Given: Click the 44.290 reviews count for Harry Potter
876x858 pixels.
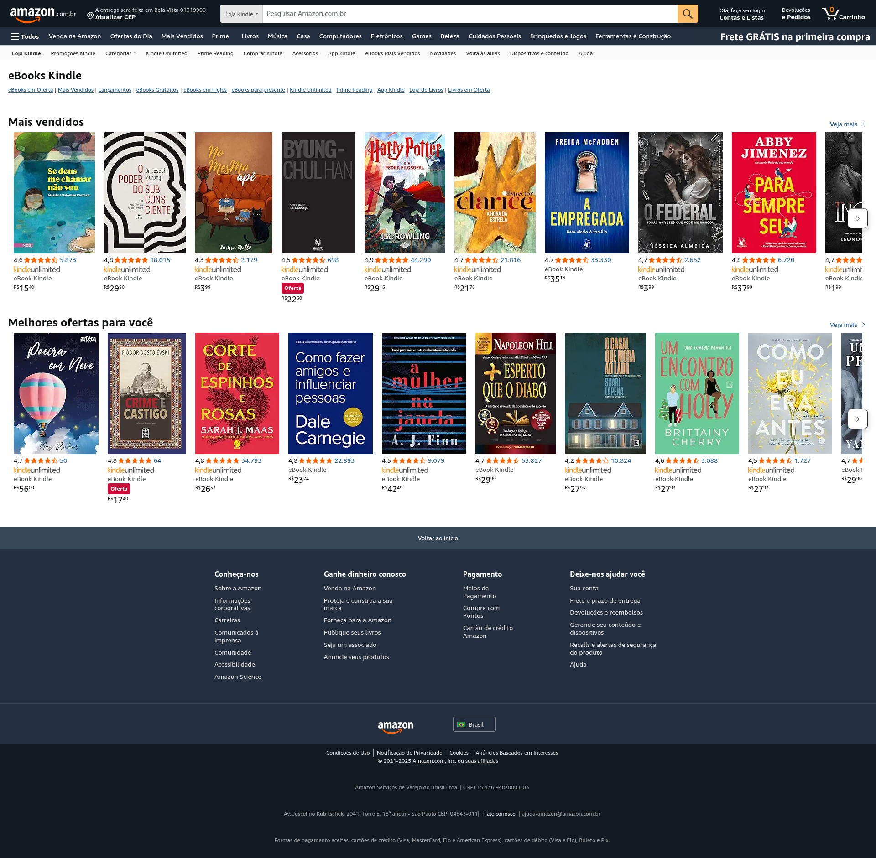Looking at the screenshot, I should click(421, 260).
